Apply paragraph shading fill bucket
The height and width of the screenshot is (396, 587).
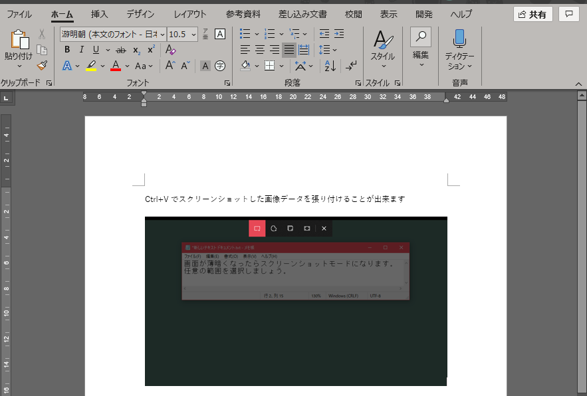tap(245, 66)
